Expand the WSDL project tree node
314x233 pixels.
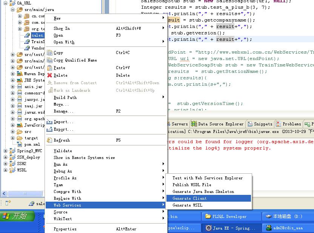click(6, 170)
